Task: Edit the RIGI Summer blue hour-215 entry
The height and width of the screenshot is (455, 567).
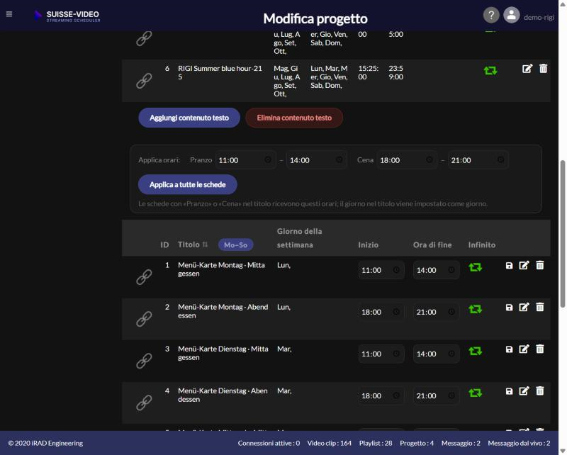Action: (x=527, y=68)
